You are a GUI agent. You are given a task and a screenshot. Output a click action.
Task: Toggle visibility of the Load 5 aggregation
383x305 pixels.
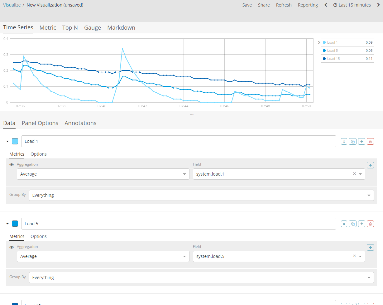12,247
